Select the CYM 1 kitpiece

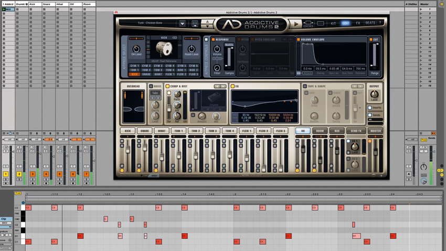click(134, 66)
